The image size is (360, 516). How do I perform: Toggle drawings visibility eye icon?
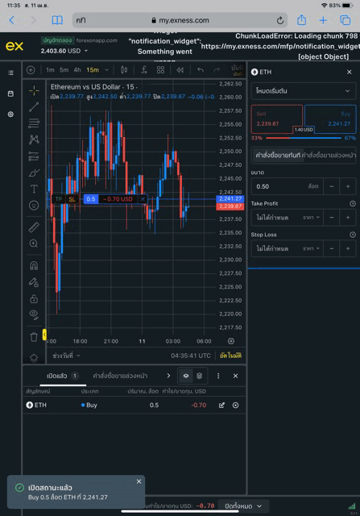[x=34, y=314]
